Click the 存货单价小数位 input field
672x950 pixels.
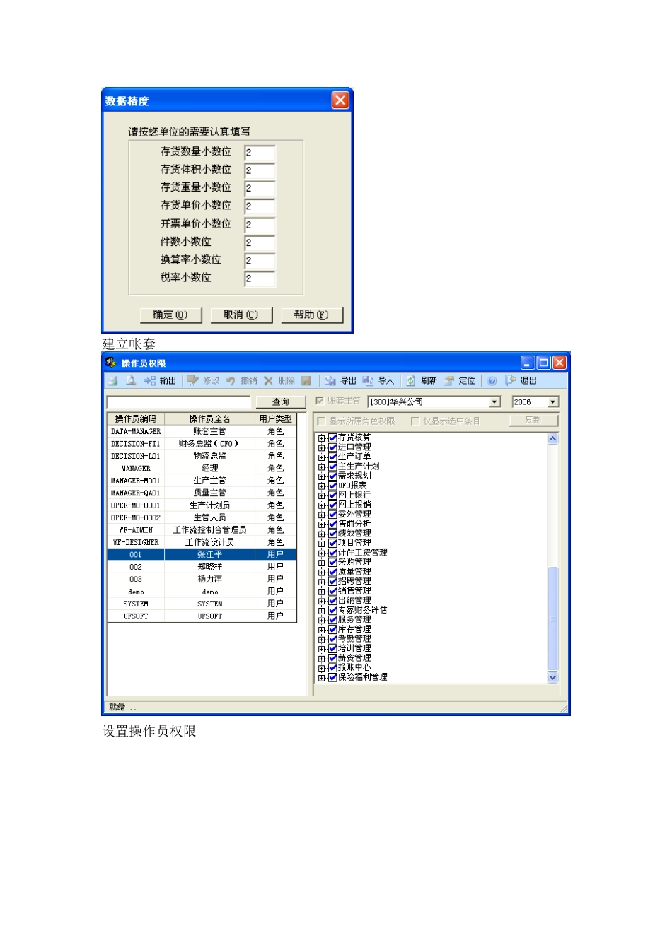click(260, 206)
